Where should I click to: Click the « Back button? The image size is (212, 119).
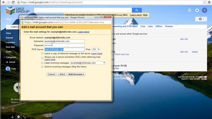62,74
